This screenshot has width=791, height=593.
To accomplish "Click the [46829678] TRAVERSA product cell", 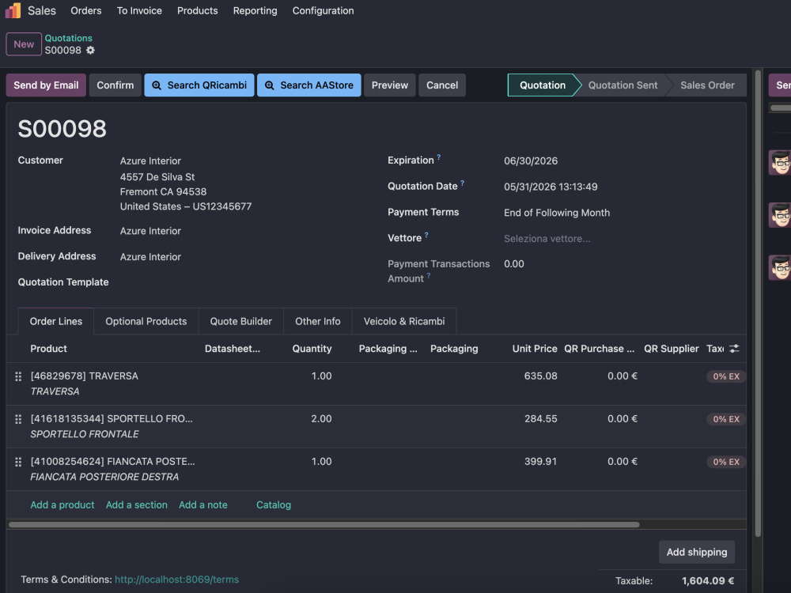I will point(85,376).
